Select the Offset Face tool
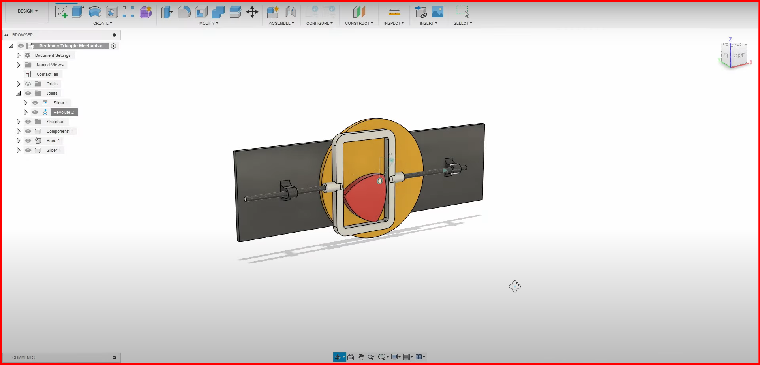Screen dimensions: 760x365 (235, 12)
